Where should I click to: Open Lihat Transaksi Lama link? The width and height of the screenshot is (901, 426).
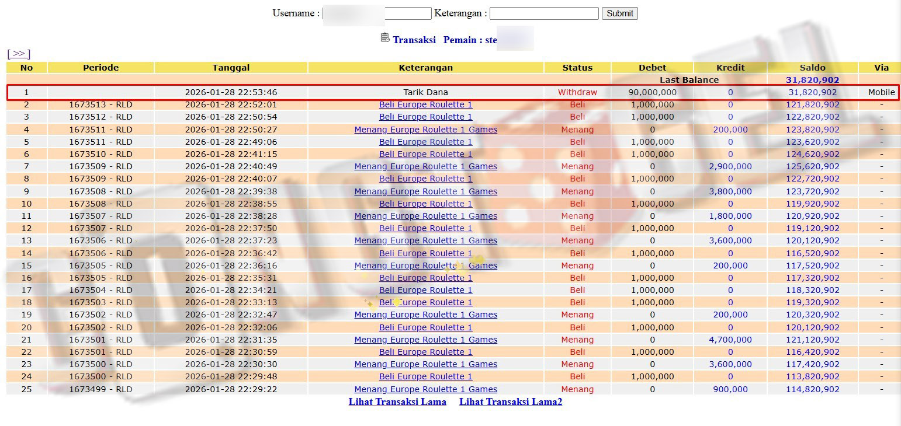pos(397,402)
